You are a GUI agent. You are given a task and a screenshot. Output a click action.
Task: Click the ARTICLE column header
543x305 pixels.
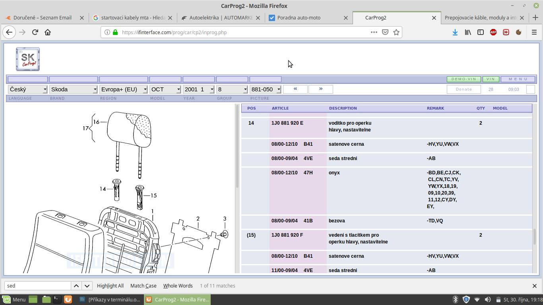pos(280,108)
